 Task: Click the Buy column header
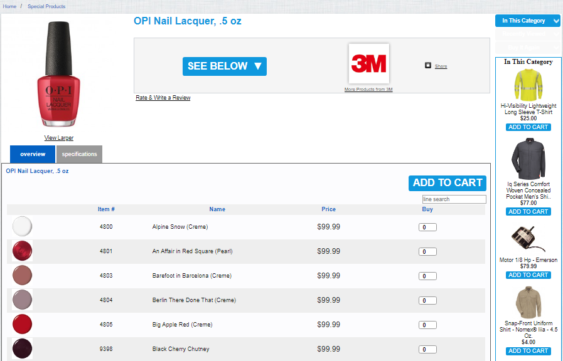point(427,209)
